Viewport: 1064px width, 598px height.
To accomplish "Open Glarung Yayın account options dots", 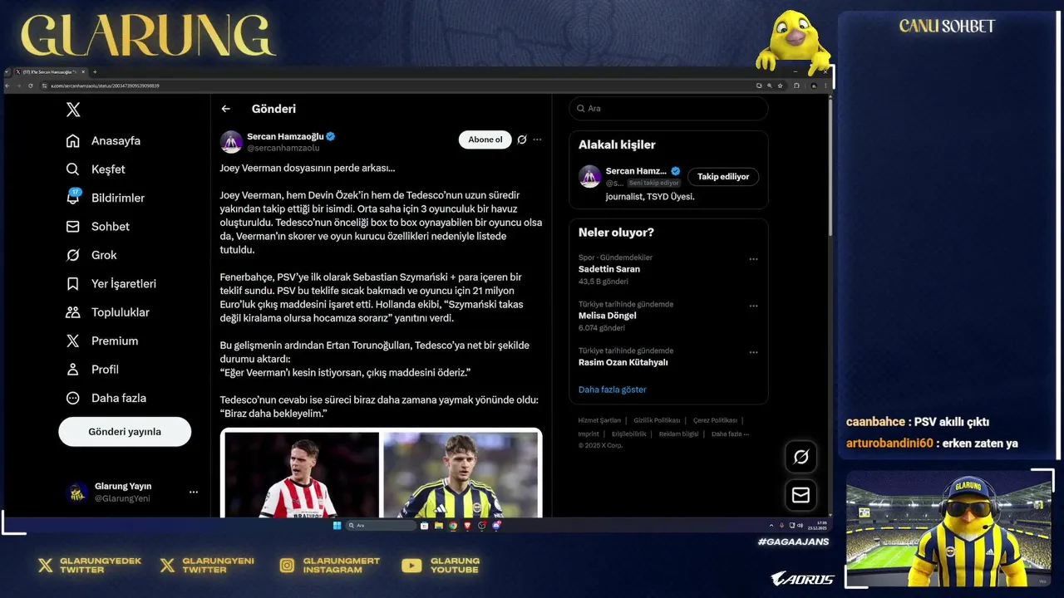I will point(194,492).
